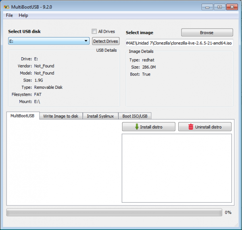Click the Detect Drives button

pyautogui.click(x=106, y=41)
